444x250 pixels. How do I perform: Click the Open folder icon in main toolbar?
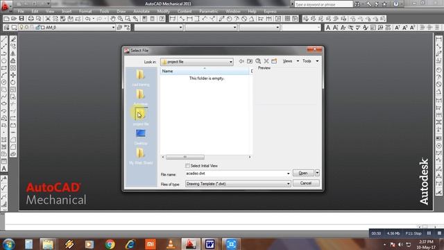coord(14,19)
